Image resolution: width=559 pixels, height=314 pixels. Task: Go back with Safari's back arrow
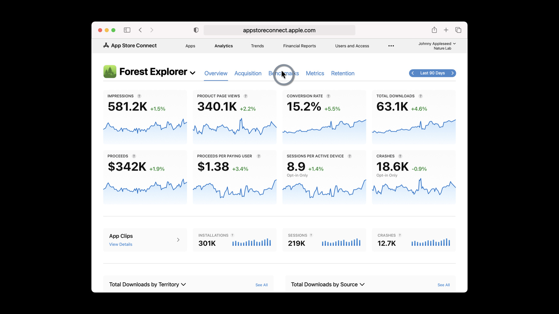(x=140, y=30)
